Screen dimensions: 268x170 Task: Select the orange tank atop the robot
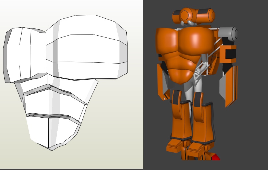(194, 15)
